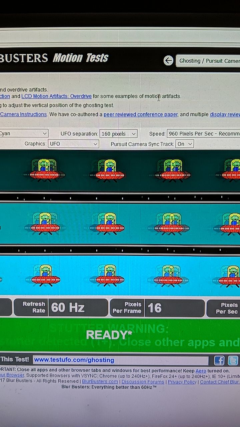Open the Graphics UFO dropdown

(73, 144)
